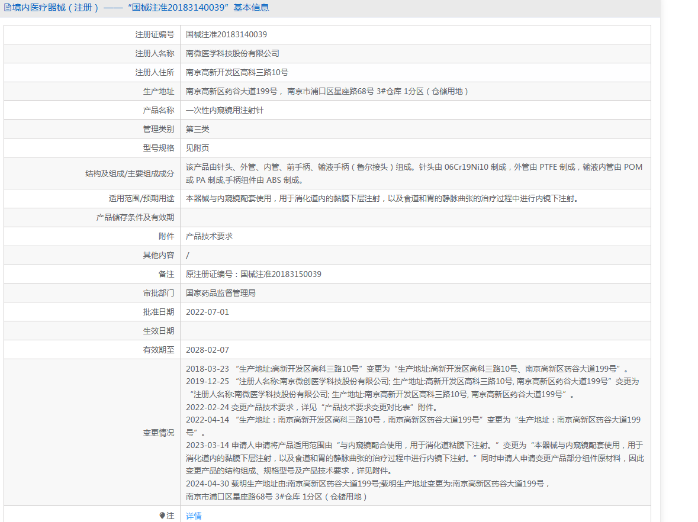Click the lightbulb icon beside 注 label
Viewport: 698px width, 522px height.
(x=162, y=515)
